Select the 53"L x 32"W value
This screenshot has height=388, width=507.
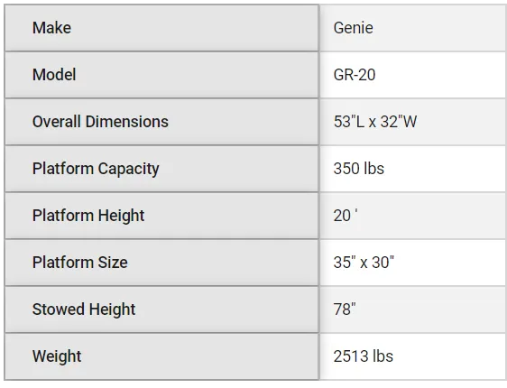pos(375,122)
